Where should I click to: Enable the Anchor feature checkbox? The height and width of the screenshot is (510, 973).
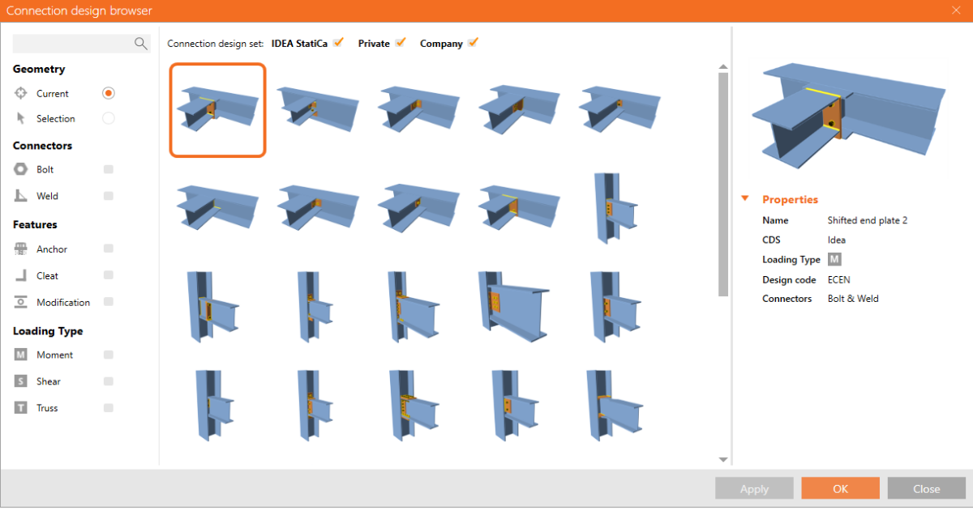coord(109,249)
